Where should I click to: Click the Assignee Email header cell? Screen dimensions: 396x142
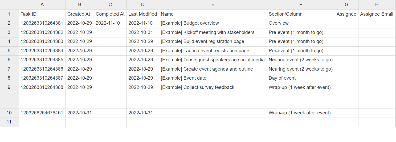(x=377, y=14)
